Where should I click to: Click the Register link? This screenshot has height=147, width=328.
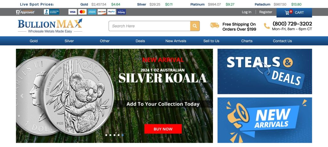266,12
